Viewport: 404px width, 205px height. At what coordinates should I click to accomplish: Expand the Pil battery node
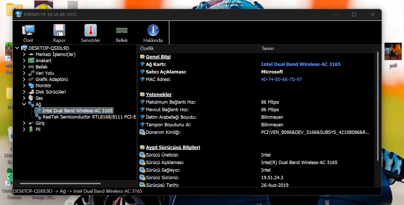click(24, 129)
